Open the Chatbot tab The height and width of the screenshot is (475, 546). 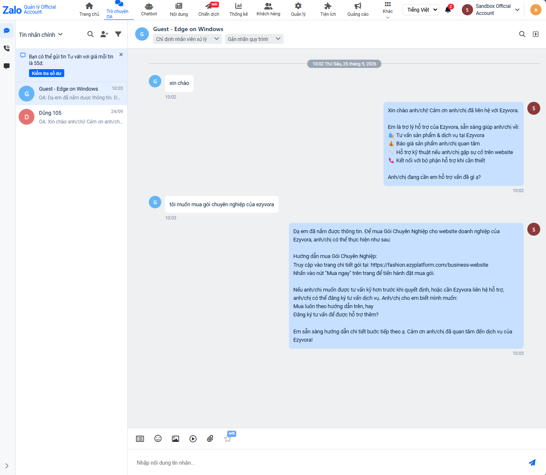tap(149, 9)
